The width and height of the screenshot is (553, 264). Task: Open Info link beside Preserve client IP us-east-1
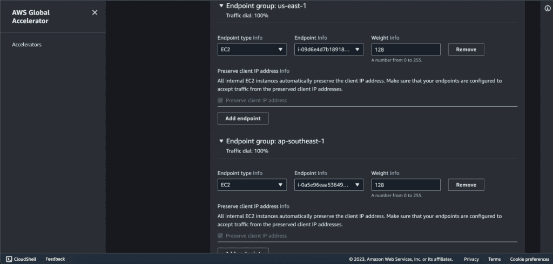[285, 71]
